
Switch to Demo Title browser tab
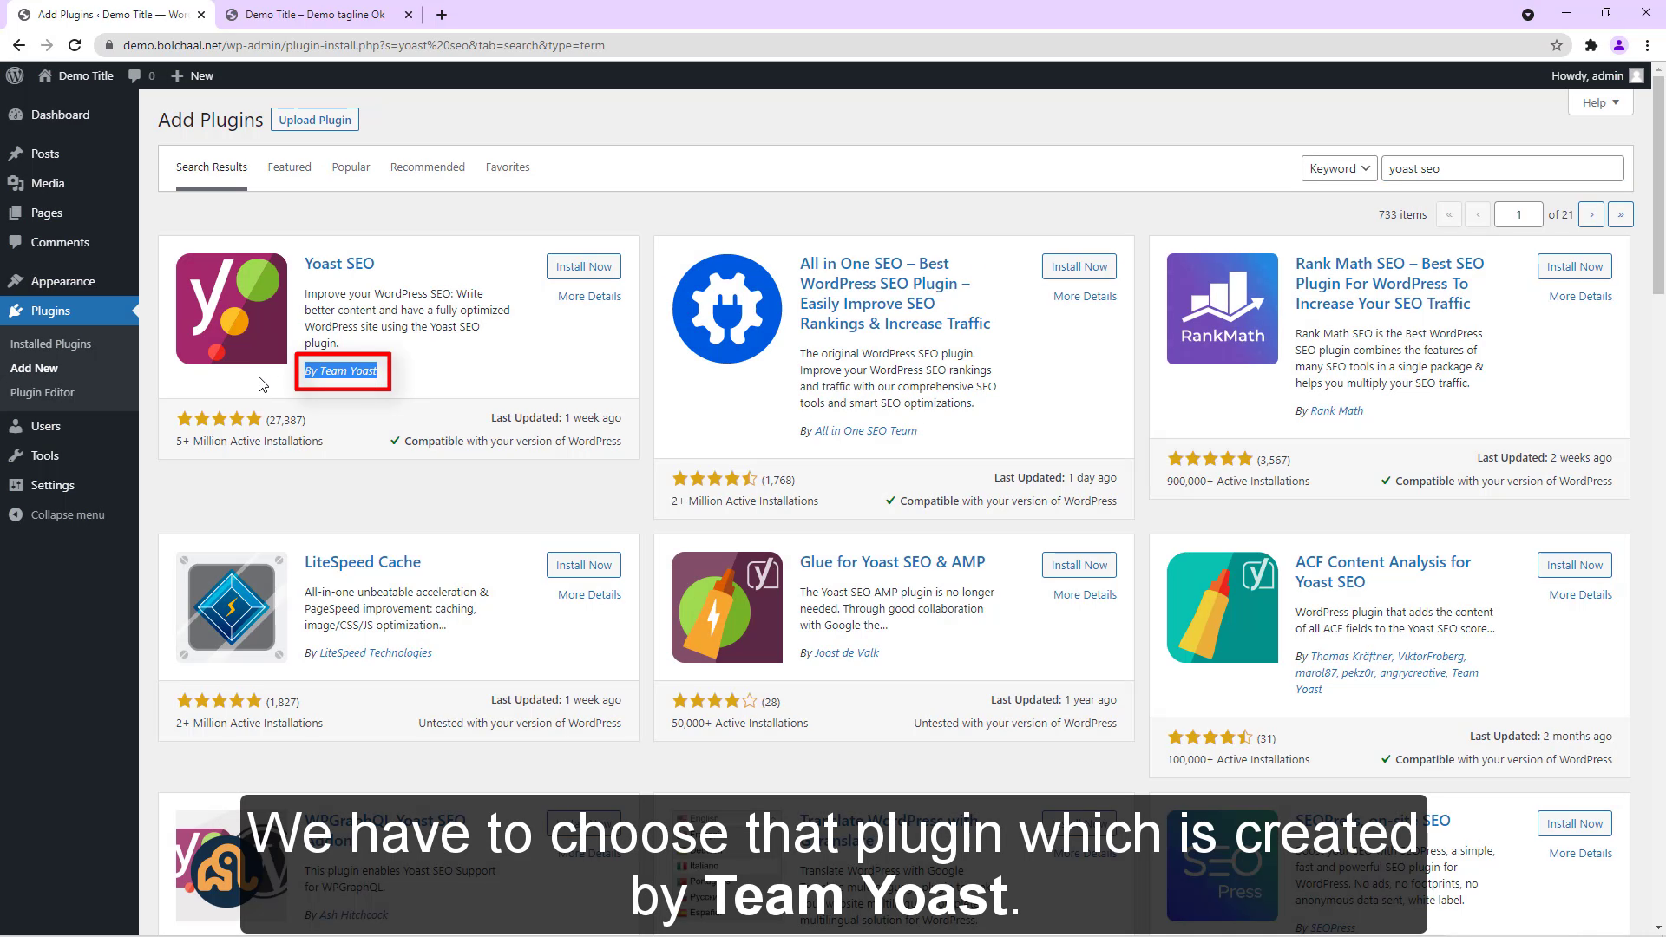tap(316, 15)
